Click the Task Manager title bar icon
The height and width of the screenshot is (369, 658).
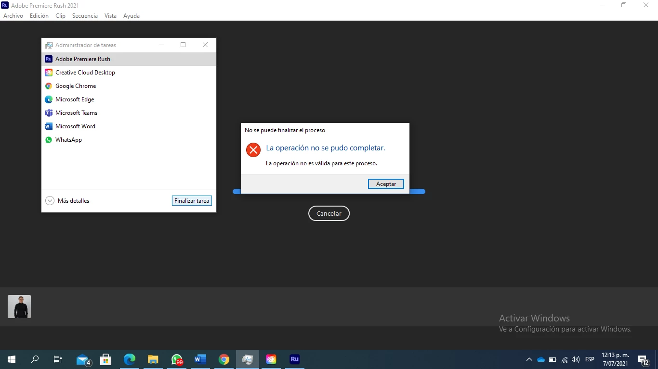[x=49, y=45]
